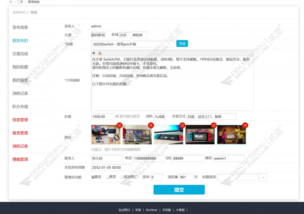Submit the form with 提交 button
The image size is (304, 214).
tap(179, 190)
